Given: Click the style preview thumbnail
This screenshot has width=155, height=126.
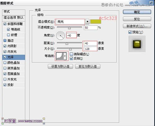Looking at the screenshot, I should tap(137, 44).
